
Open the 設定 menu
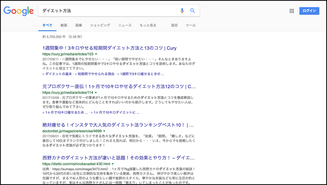tap(175, 25)
